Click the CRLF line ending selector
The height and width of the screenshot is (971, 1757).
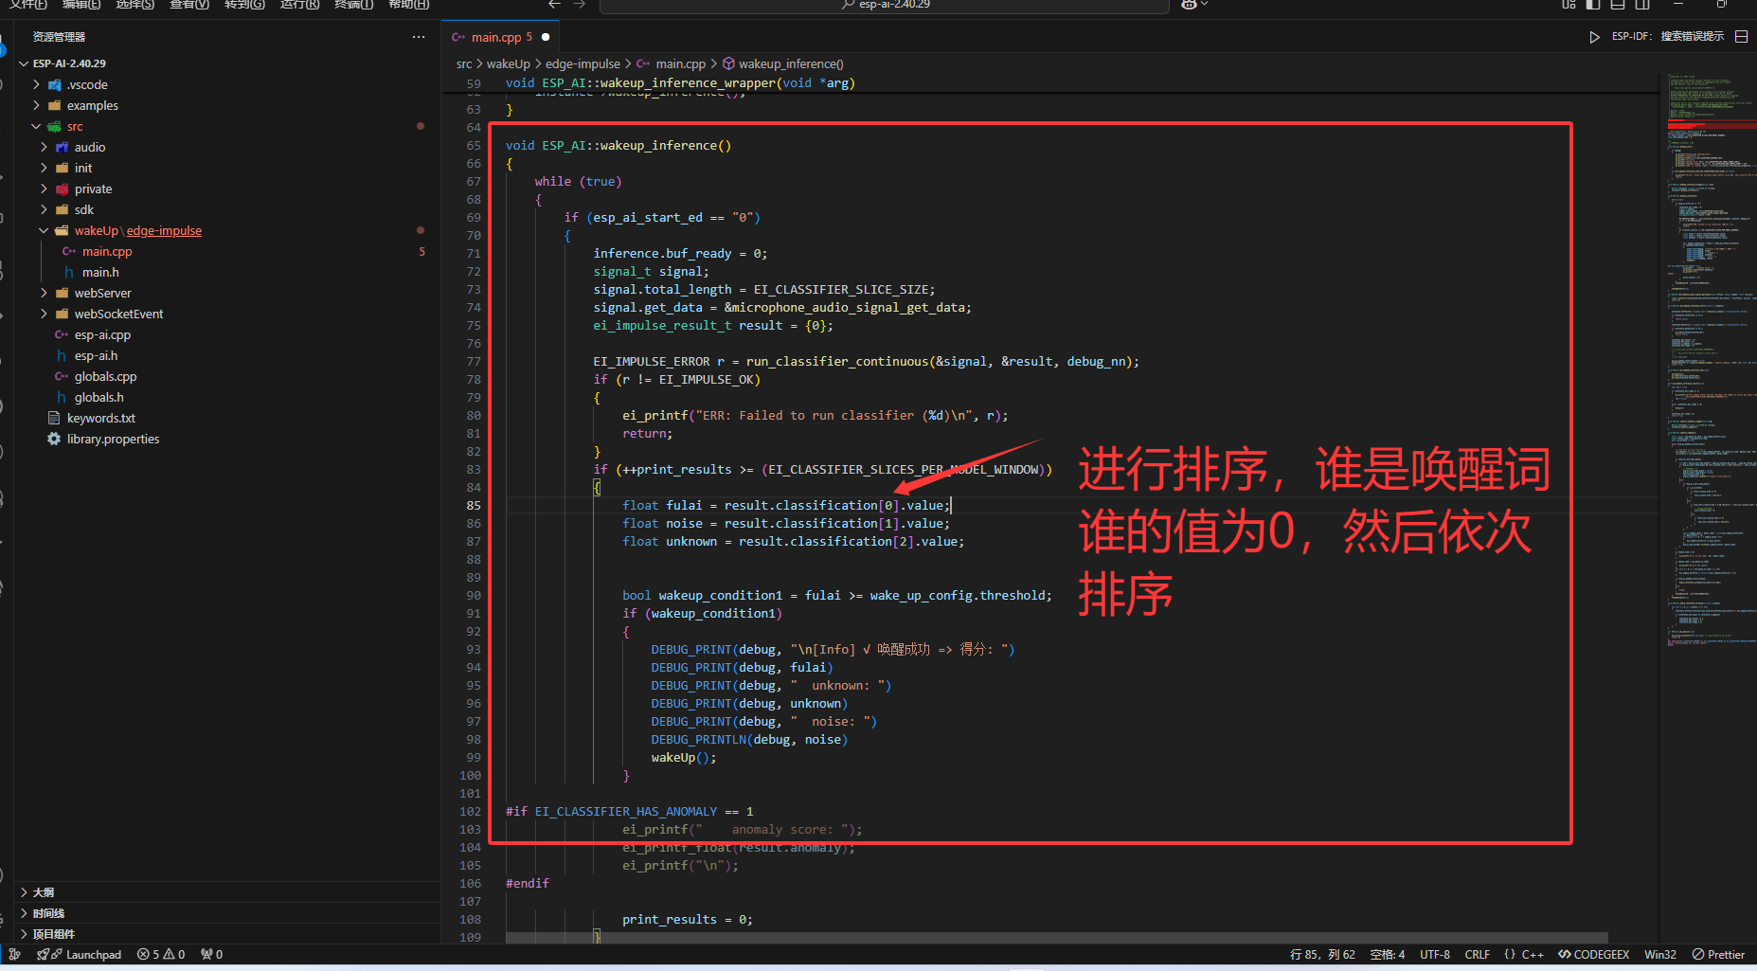(x=1477, y=954)
